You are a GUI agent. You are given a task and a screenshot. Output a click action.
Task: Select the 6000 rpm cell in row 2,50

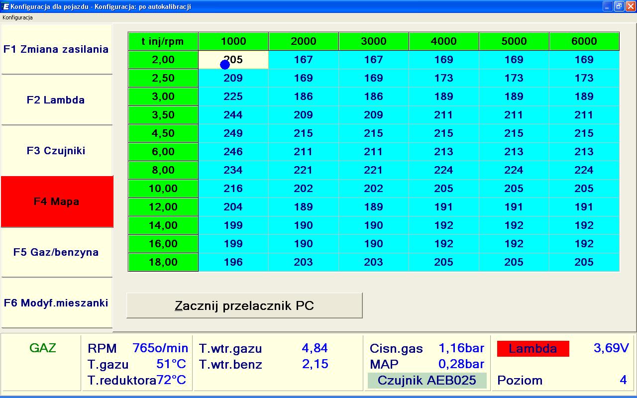point(584,78)
